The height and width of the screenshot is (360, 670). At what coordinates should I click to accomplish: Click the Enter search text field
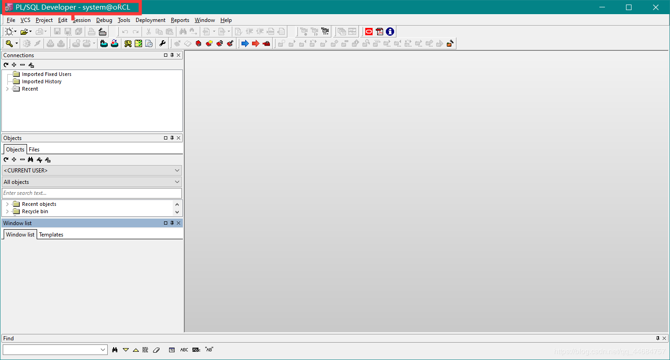coord(92,193)
